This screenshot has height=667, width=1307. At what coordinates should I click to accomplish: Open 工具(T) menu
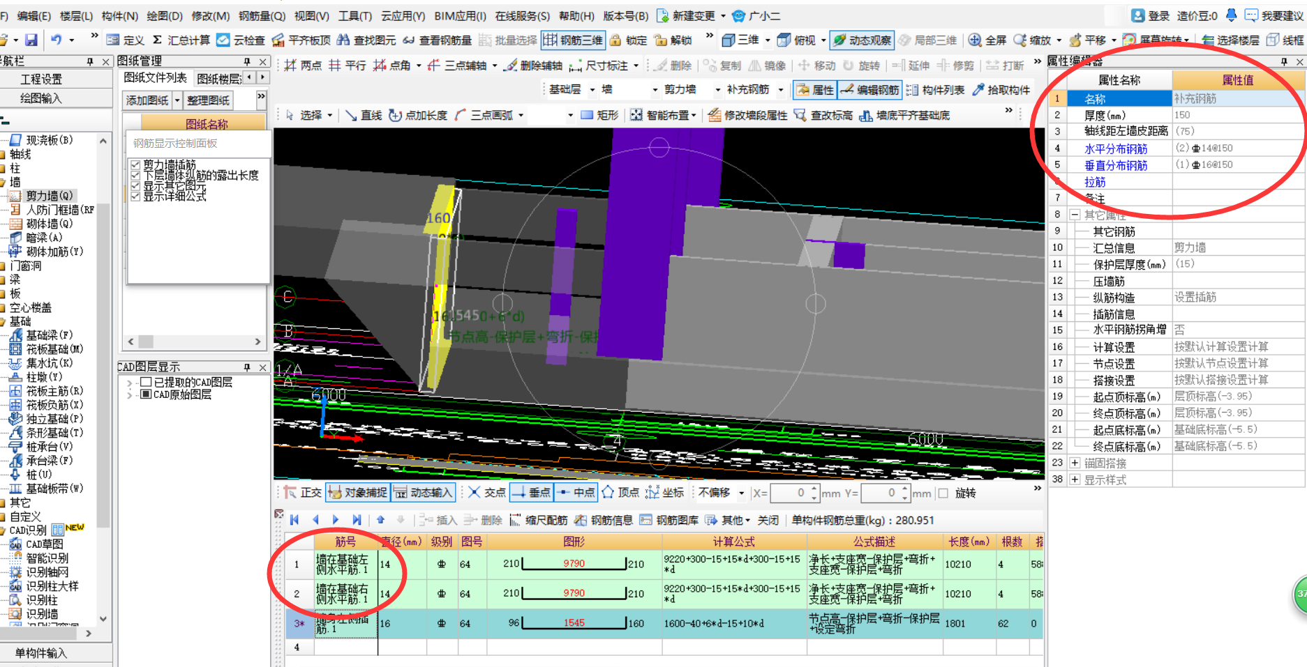(355, 15)
